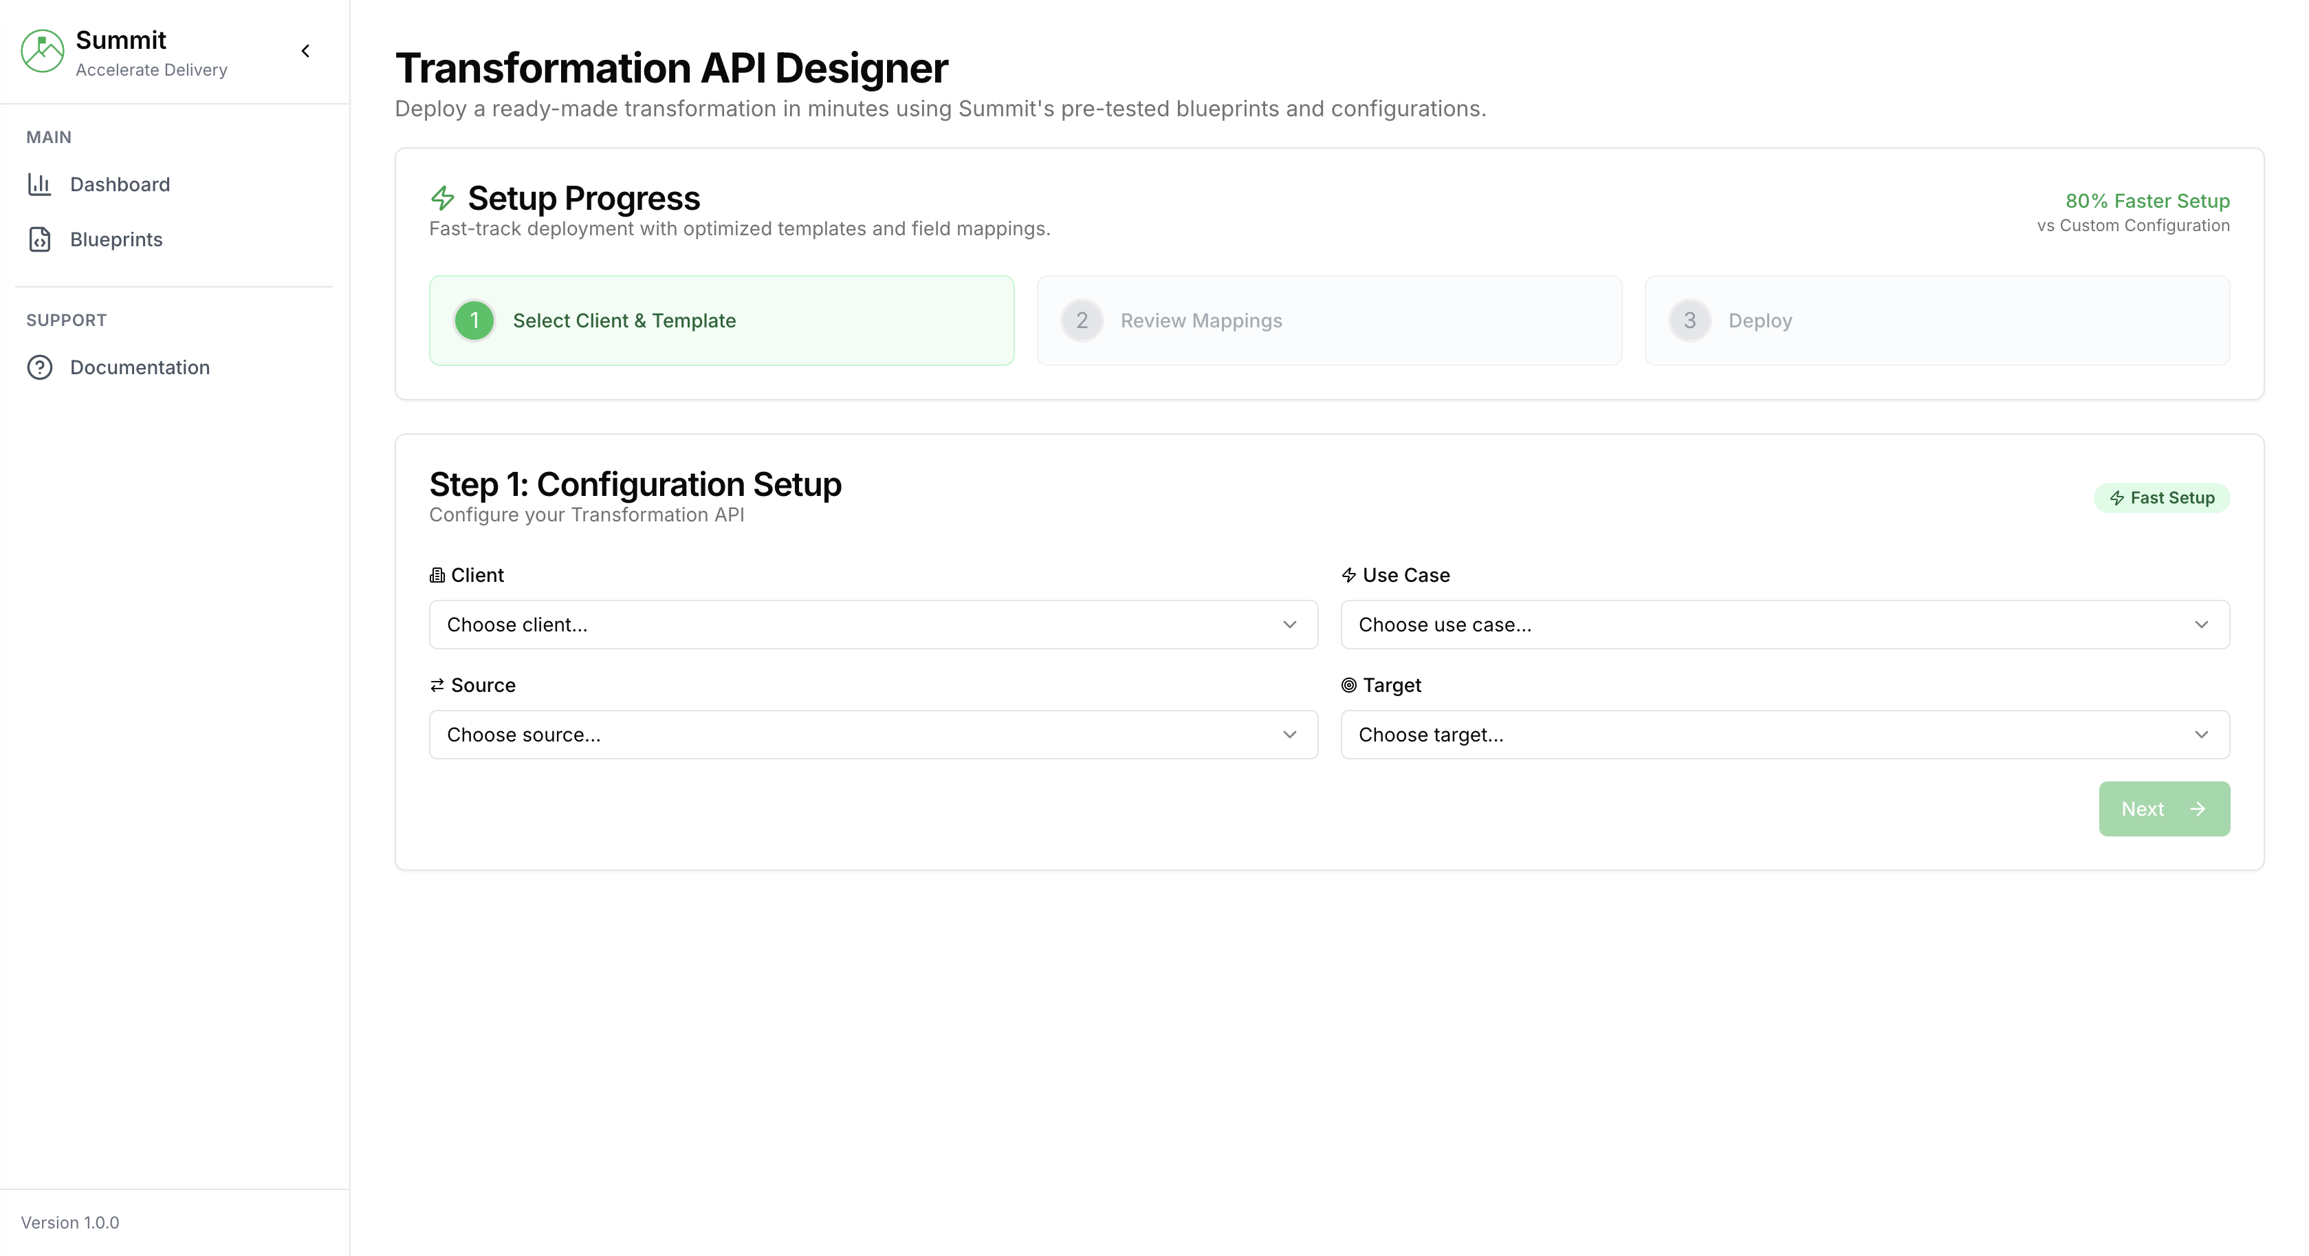Screen dimensions: 2309x1256
Task: Click the arrows icon beside Source label
Action: 437,686
